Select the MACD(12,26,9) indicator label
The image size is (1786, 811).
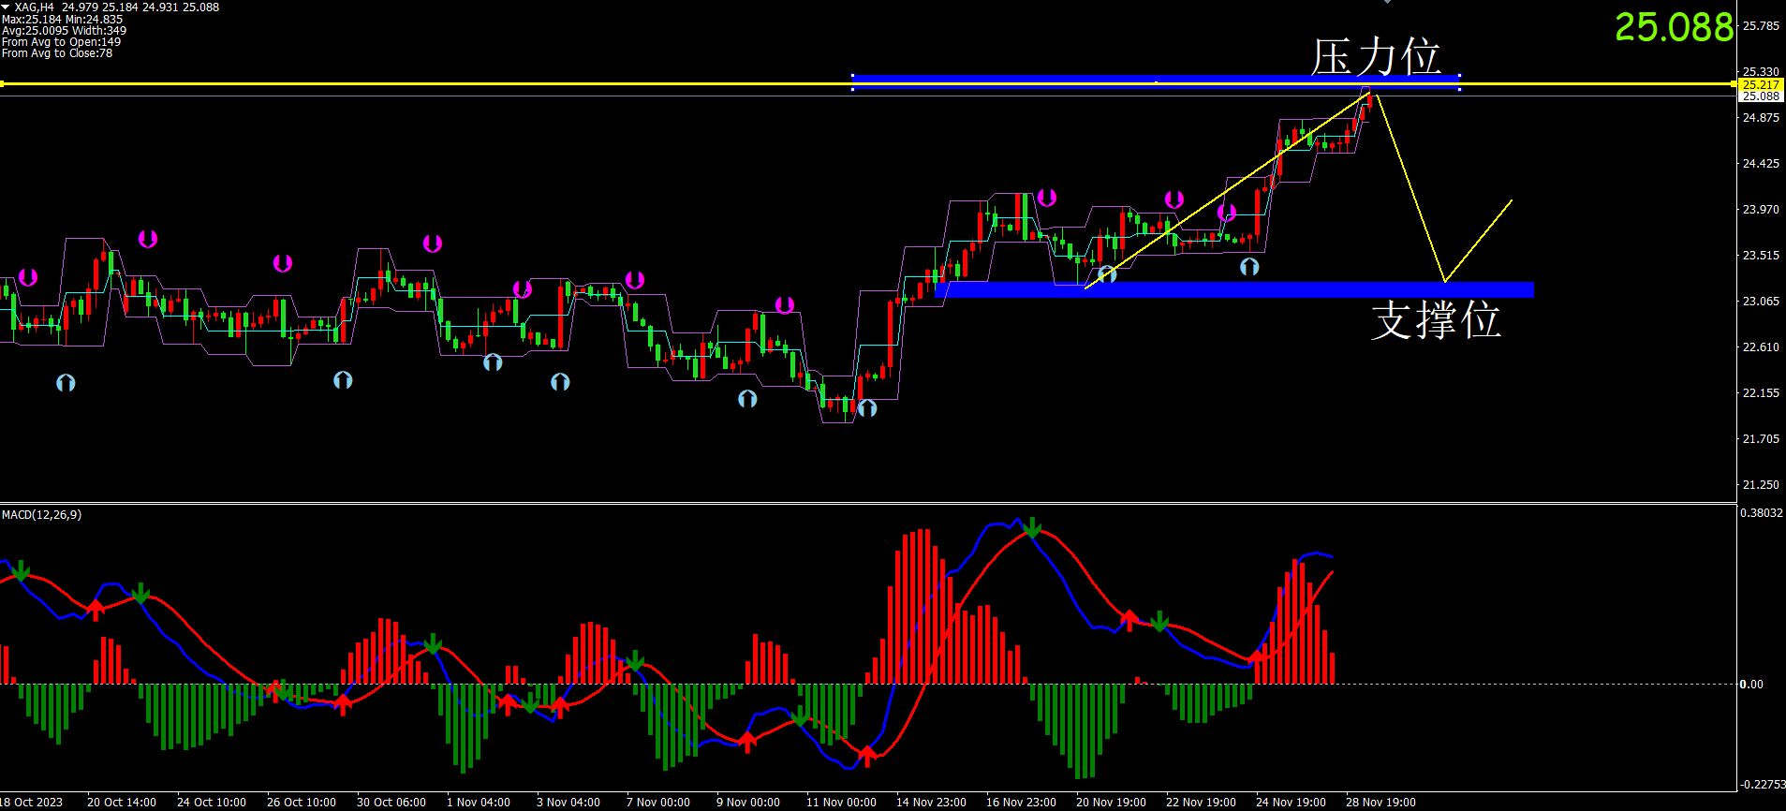tap(42, 515)
